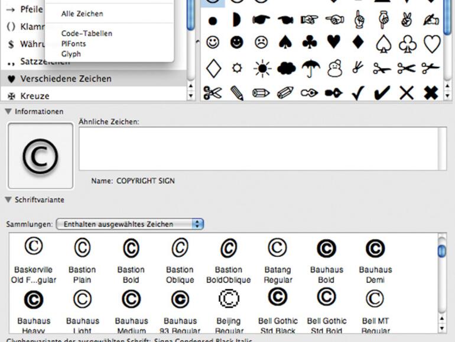Select the white diamond suit character

(x=213, y=69)
